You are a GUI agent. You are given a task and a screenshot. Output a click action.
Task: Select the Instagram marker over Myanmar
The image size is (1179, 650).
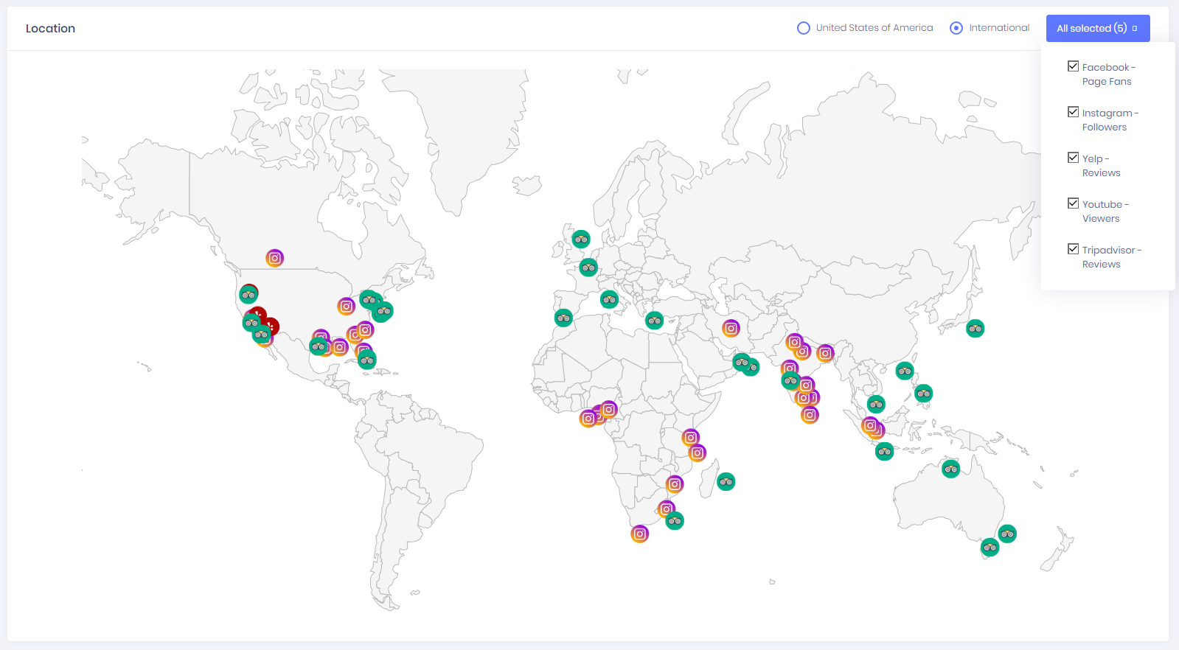coord(825,354)
